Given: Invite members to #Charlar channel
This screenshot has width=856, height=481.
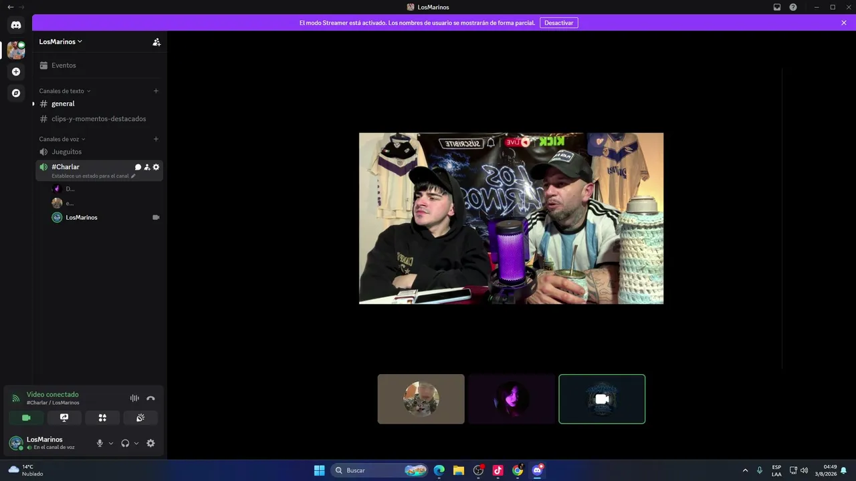Looking at the screenshot, I should 147,167.
